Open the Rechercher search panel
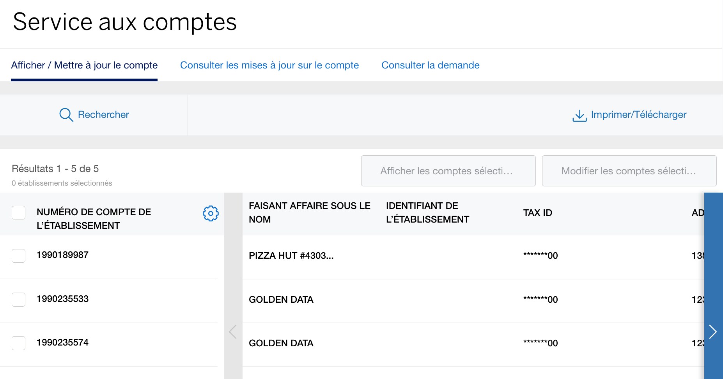The width and height of the screenshot is (723, 379). click(x=103, y=115)
